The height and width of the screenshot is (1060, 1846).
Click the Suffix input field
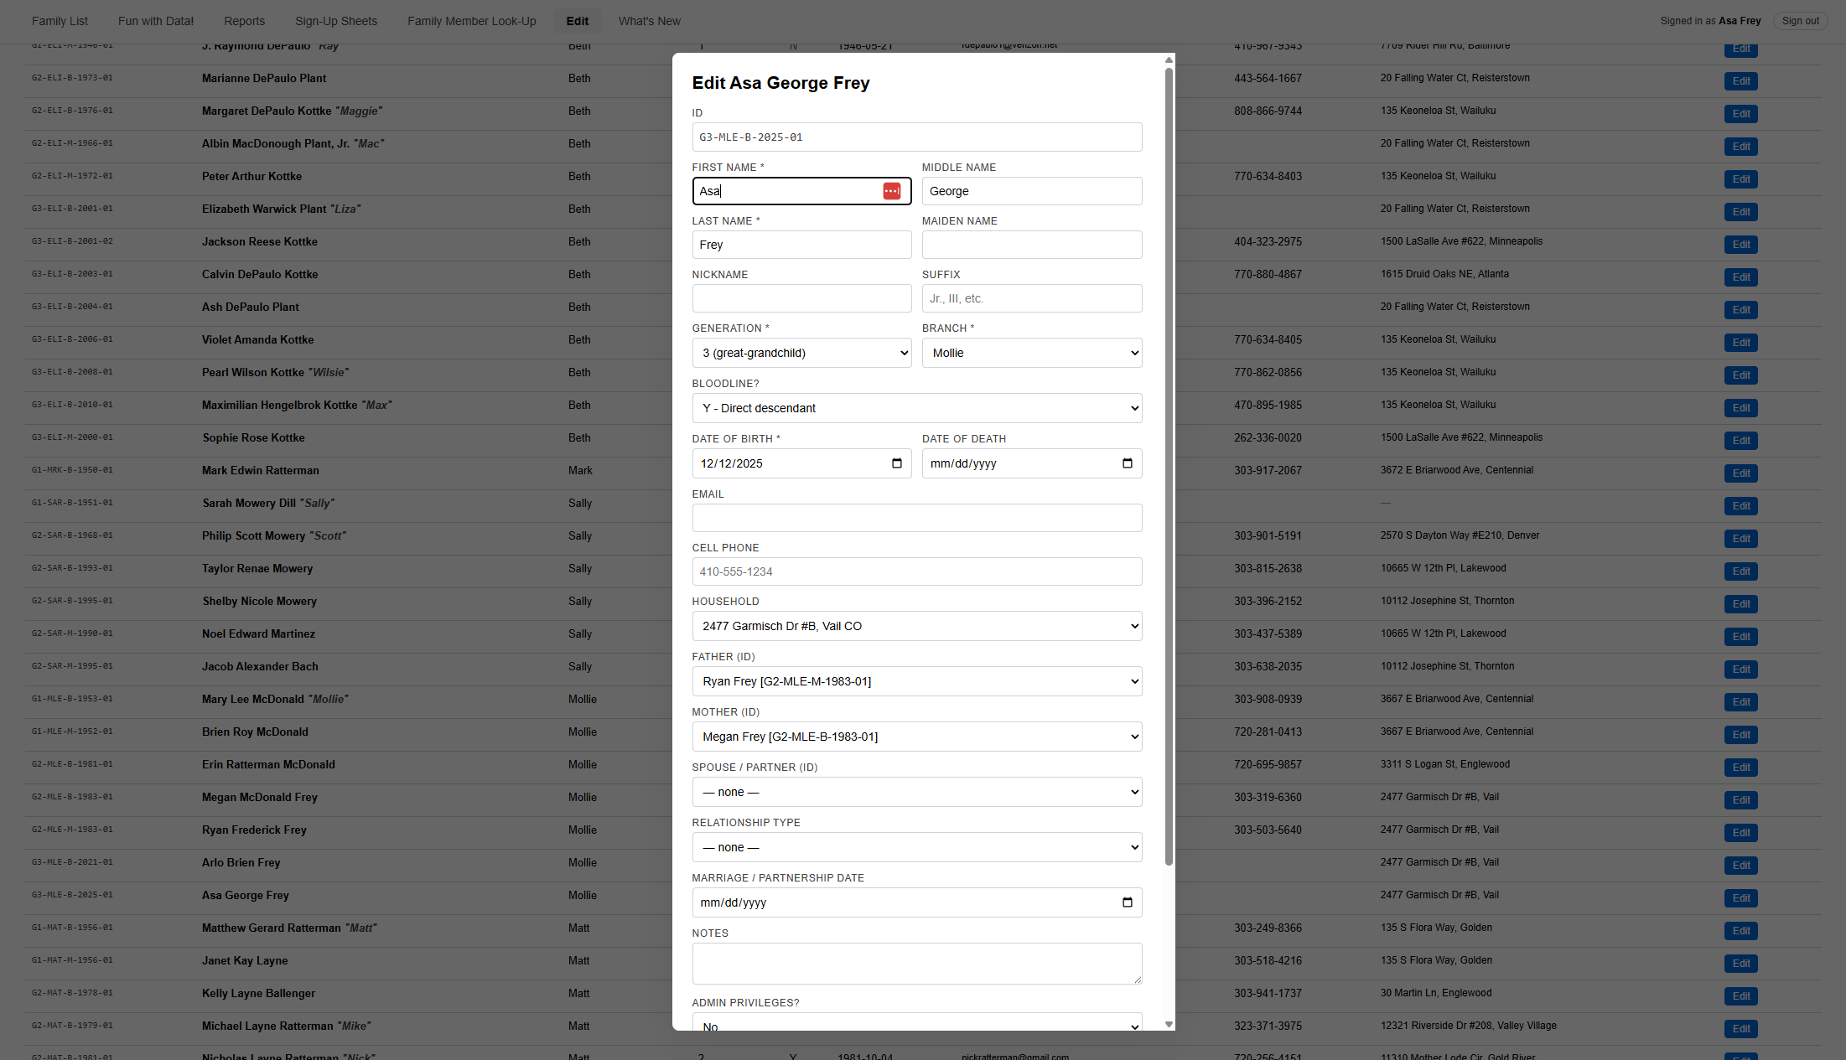pyautogui.click(x=1031, y=298)
